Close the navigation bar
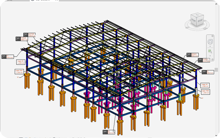 point(212,36)
